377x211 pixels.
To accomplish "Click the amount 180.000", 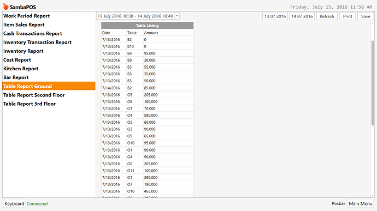I will click(151, 102).
